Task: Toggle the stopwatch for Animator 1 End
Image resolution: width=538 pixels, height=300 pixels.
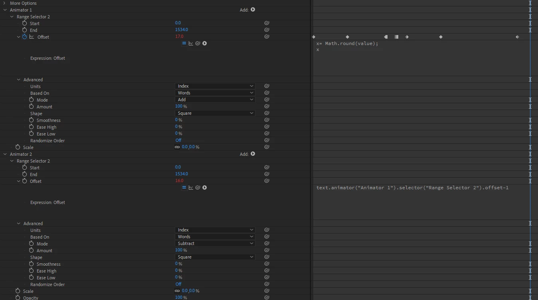Action: 25,30
